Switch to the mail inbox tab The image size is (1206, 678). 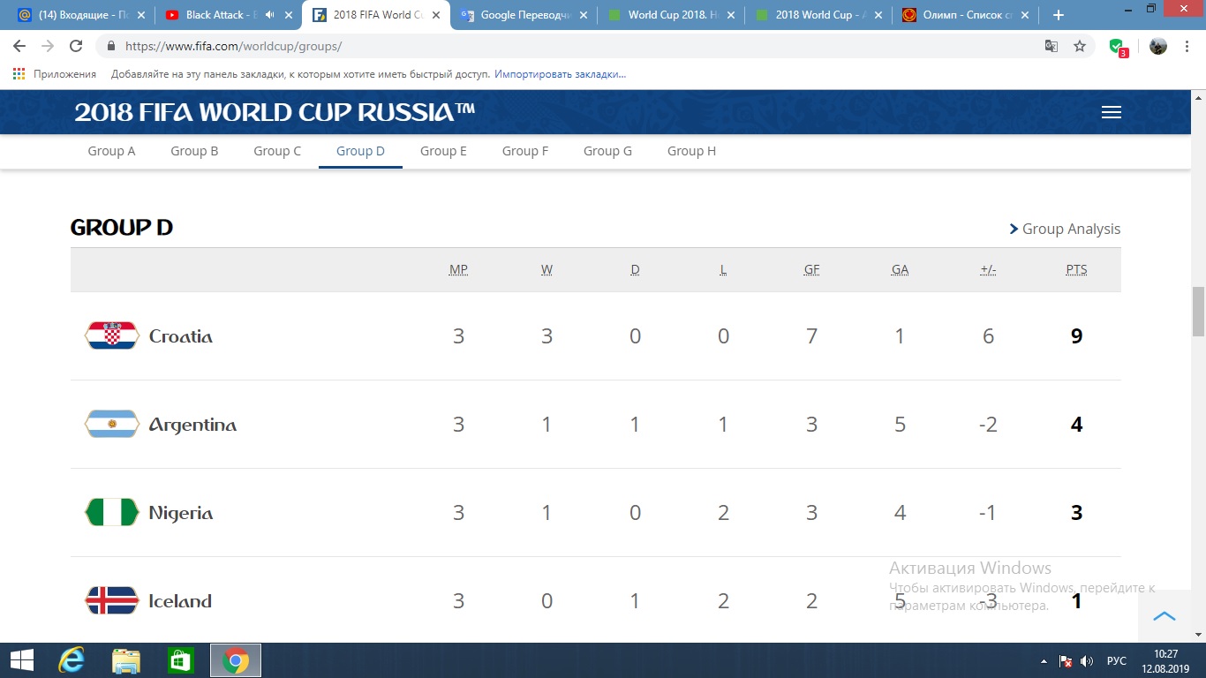pyautogui.click(x=81, y=15)
